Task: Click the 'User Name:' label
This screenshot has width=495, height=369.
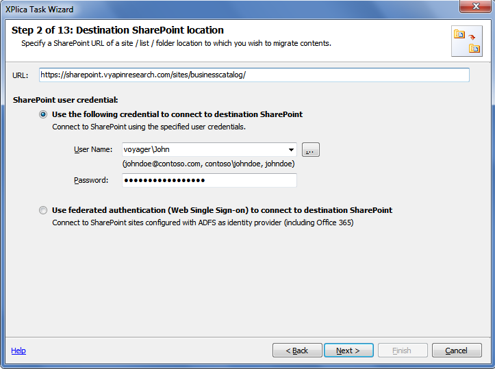Action: (x=93, y=149)
